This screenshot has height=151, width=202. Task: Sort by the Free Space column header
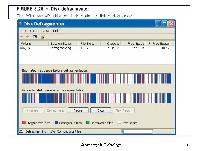(133, 43)
